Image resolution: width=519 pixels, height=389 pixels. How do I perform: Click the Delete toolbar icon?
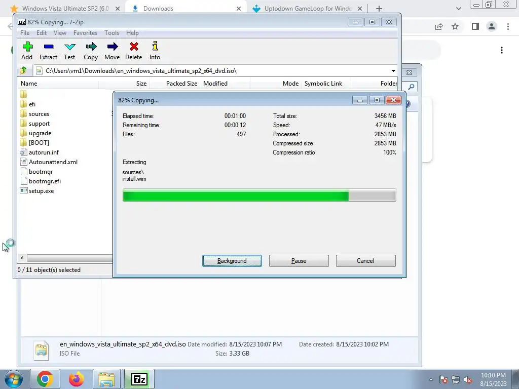tap(134, 47)
